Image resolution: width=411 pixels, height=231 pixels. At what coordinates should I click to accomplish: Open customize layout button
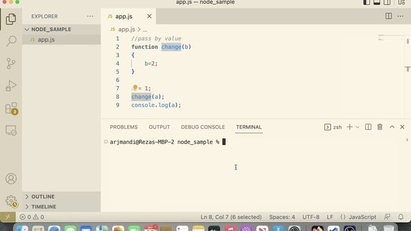tap(401, 3)
